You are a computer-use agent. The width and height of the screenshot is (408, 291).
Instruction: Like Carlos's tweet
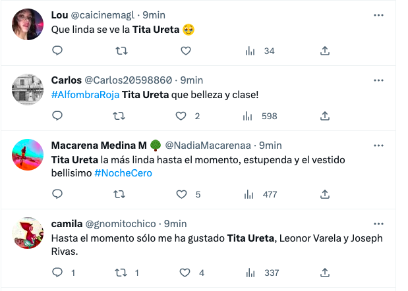[x=181, y=116]
